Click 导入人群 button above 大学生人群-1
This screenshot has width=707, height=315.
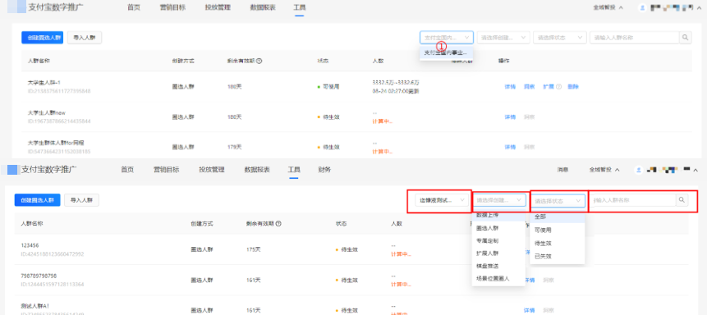click(x=85, y=38)
